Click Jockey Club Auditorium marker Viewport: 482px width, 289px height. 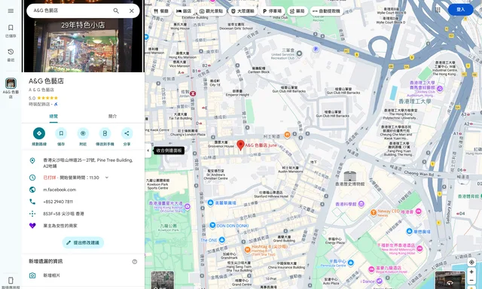pos(440,89)
